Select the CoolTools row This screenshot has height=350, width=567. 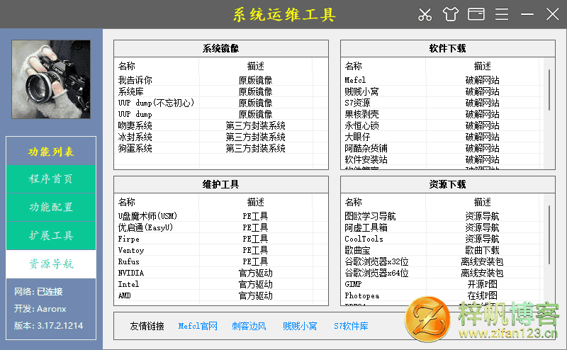440,239
